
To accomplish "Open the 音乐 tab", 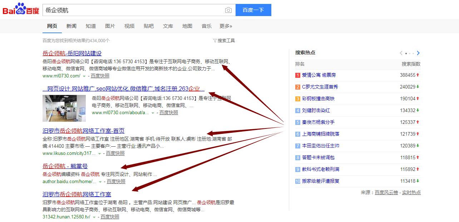I will 207,26.
